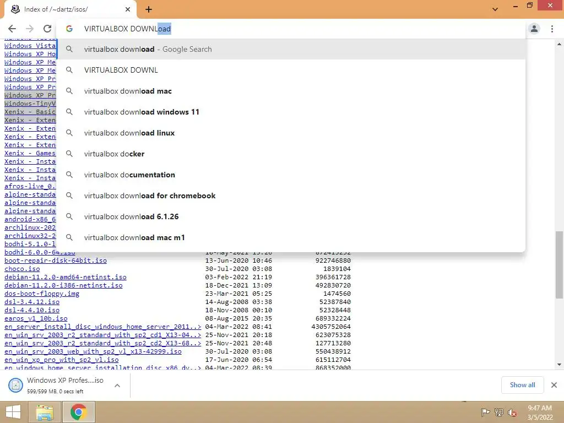
Task: Open 'bodhi-5.1.0-l' link
Action: [30, 244]
